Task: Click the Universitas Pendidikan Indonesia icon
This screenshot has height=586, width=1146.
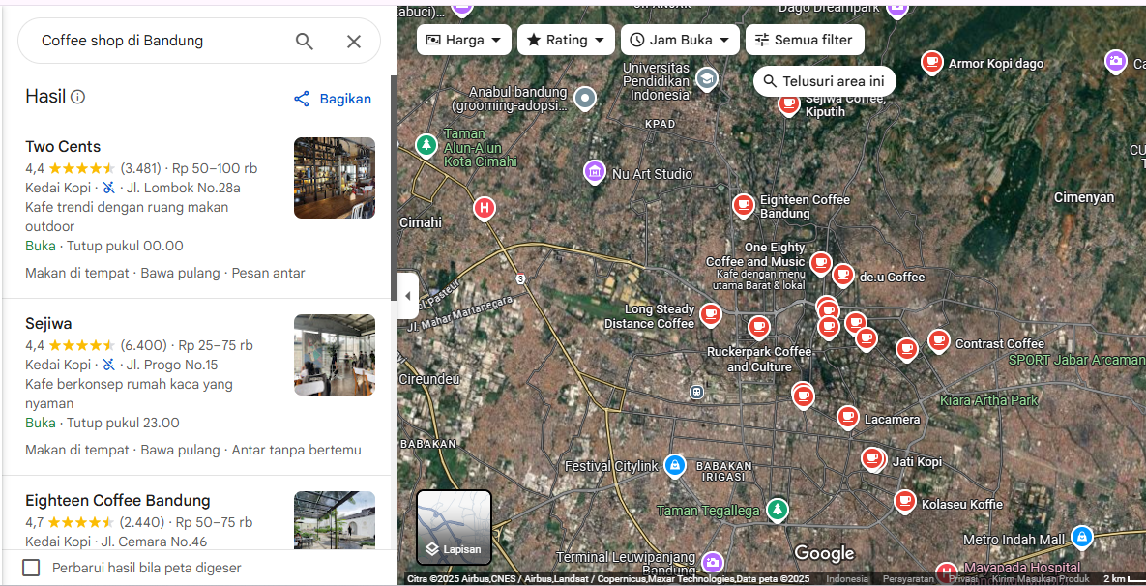Action: click(706, 78)
